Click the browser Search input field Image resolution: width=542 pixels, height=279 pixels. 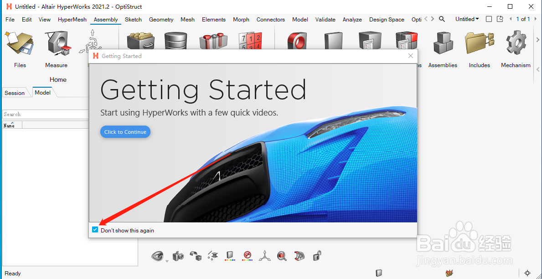45,114
